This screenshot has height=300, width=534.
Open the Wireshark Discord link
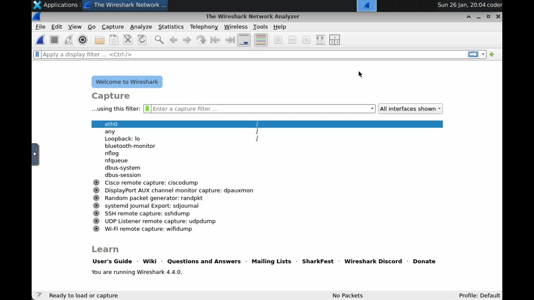[373, 261]
